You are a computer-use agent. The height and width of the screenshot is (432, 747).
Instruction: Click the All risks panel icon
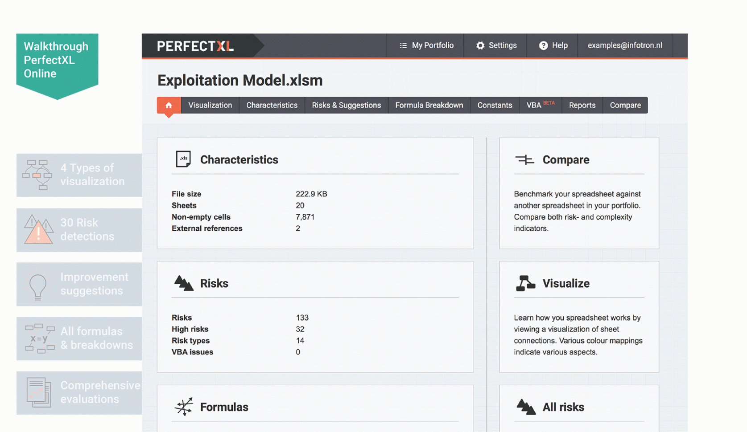pyautogui.click(x=526, y=407)
